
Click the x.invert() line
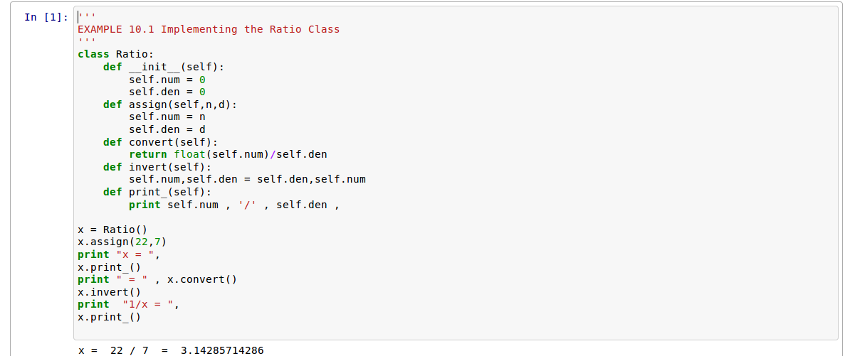pyautogui.click(x=109, y=292)
